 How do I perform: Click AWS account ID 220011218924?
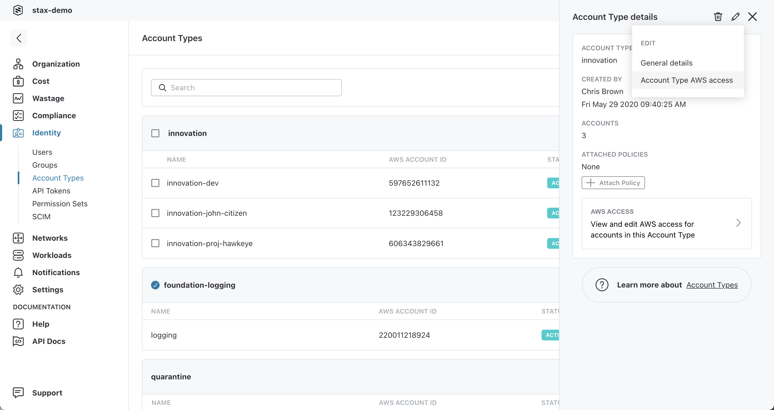point(404,335)
